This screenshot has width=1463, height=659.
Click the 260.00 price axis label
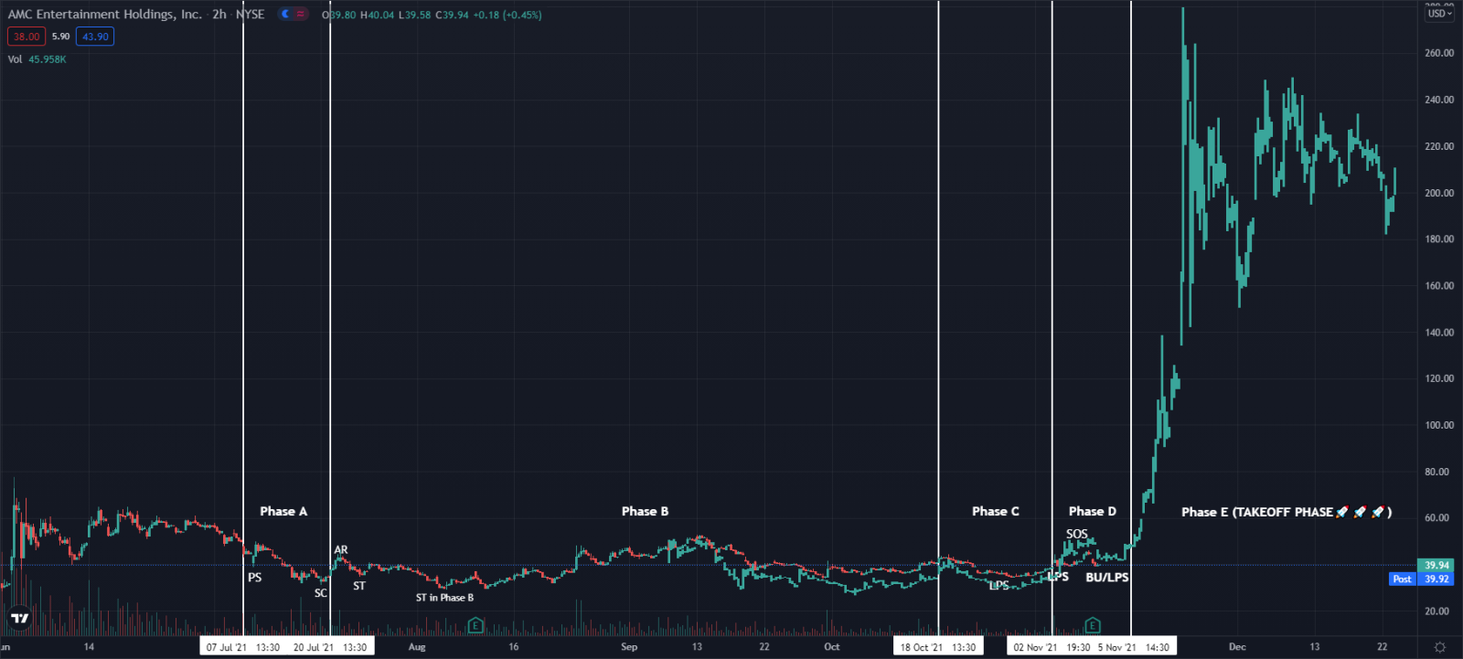pos(1439,53)
